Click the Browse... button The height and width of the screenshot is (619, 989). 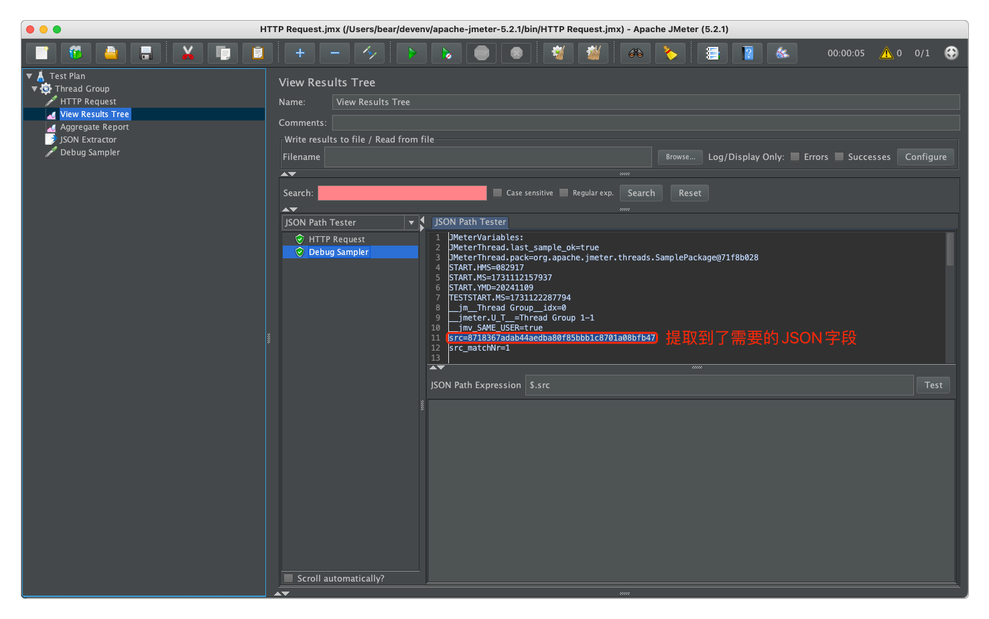[x=680, y=157]
